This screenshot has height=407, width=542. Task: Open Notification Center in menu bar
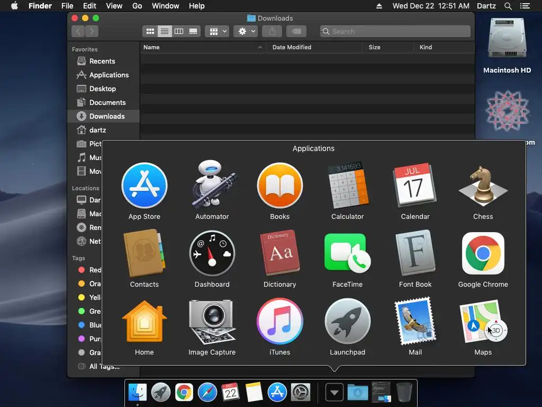click(525, 6)
